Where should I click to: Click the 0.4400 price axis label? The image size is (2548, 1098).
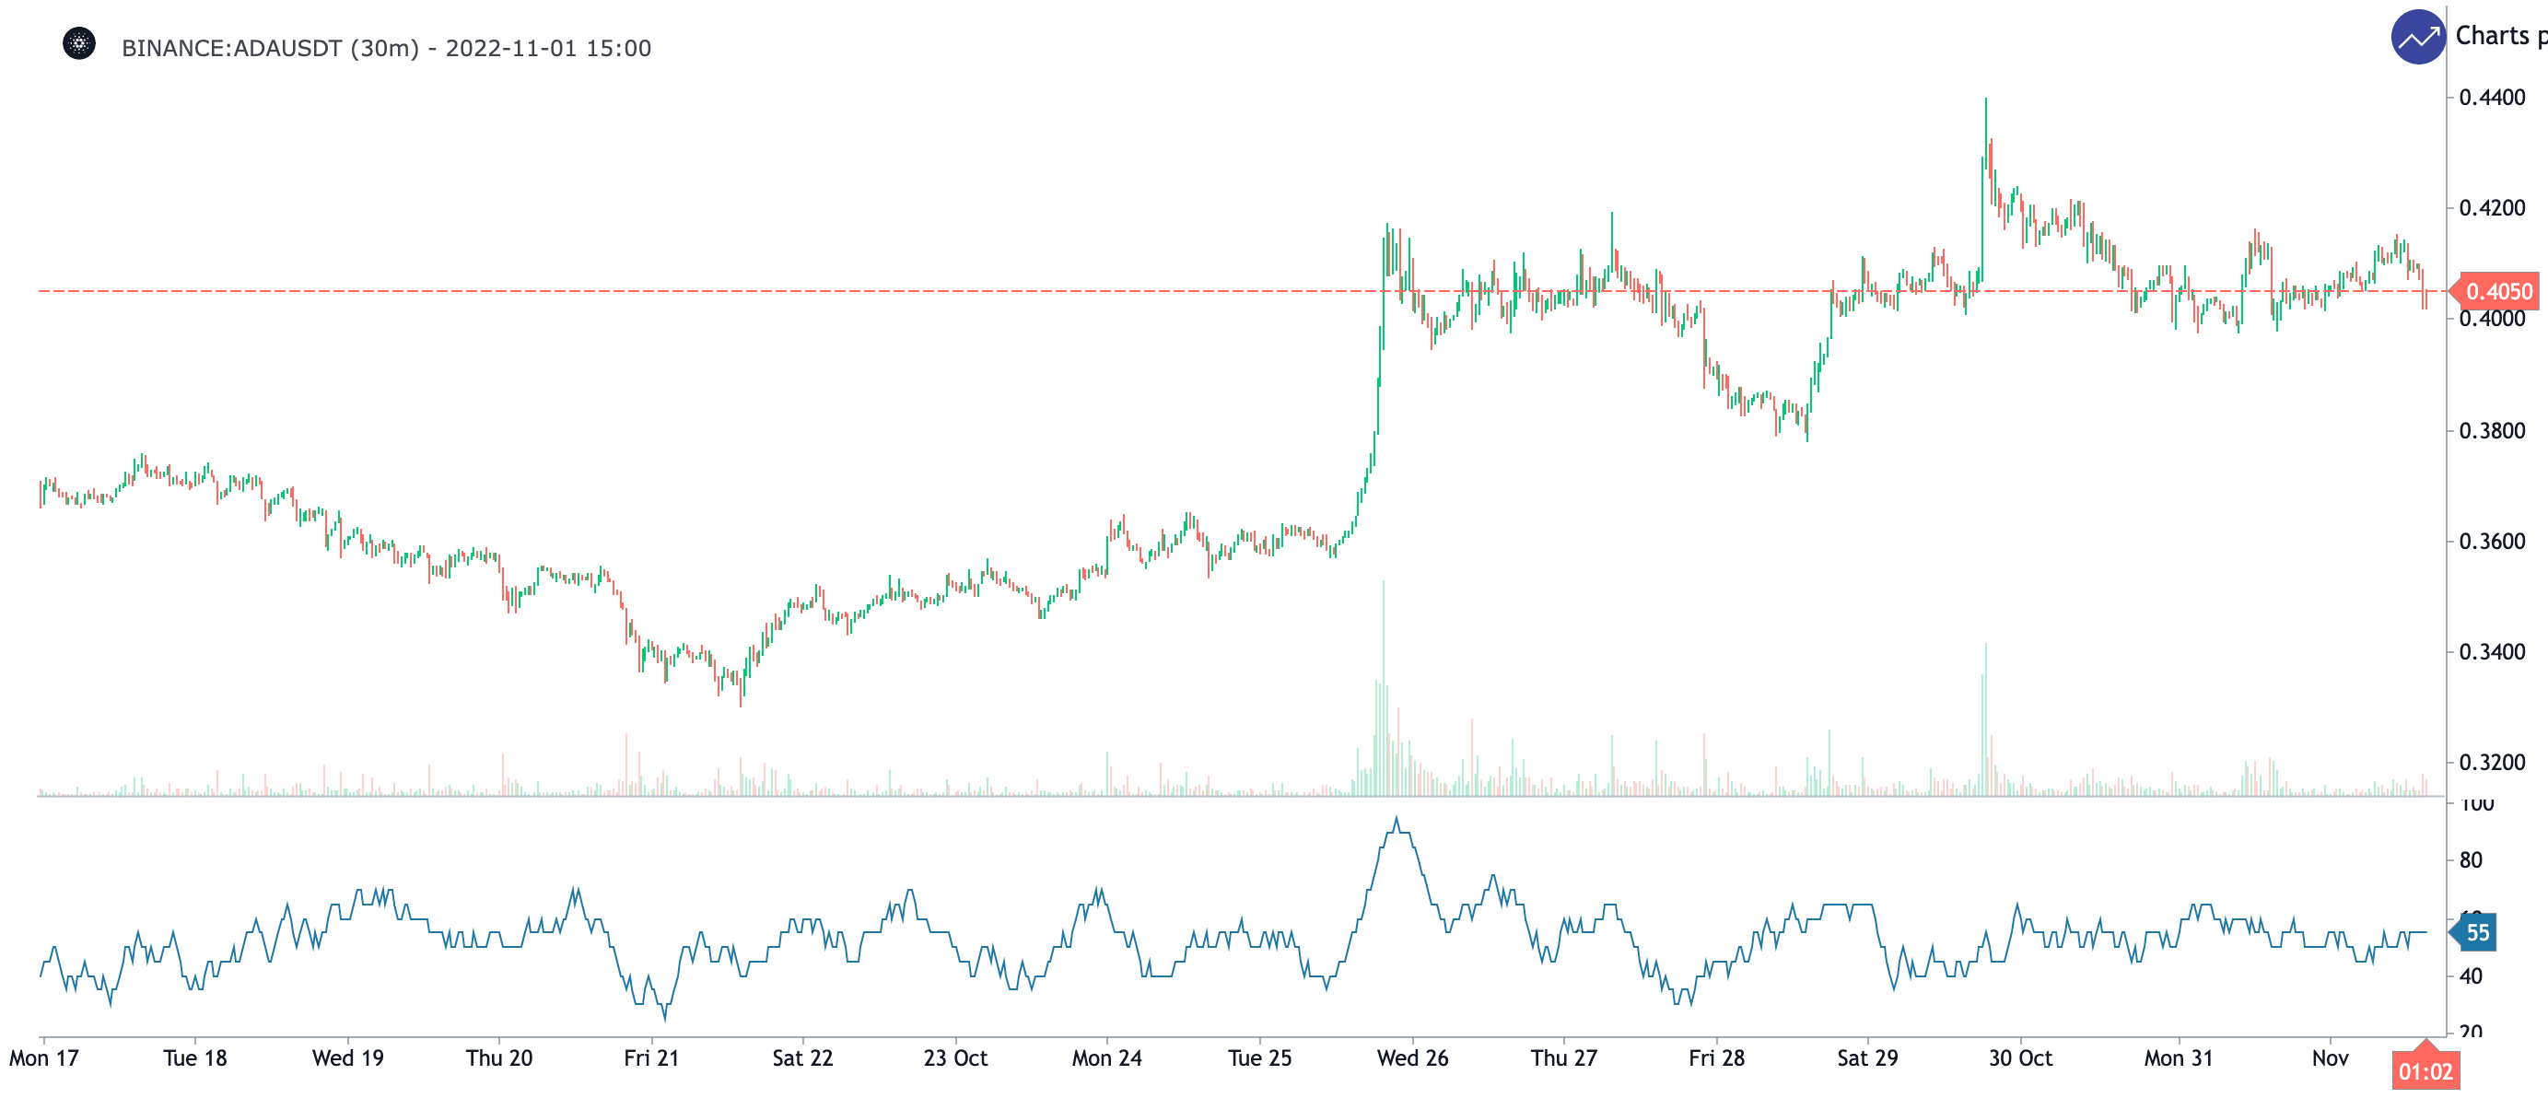pos(2492,97)
